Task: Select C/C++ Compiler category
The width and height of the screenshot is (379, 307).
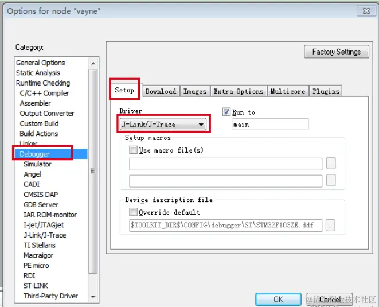Action: [44, 93]
